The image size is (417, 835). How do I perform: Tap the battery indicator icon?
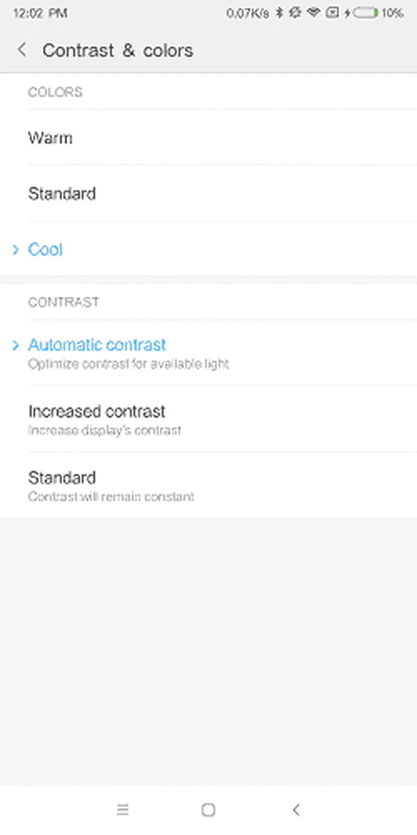click(365, 13)
